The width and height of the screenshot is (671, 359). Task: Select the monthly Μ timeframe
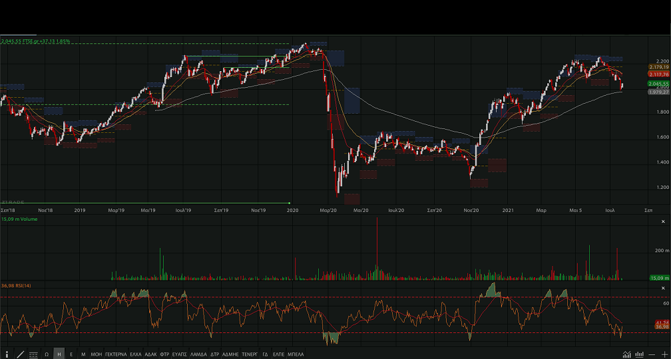tap(83, 354)
